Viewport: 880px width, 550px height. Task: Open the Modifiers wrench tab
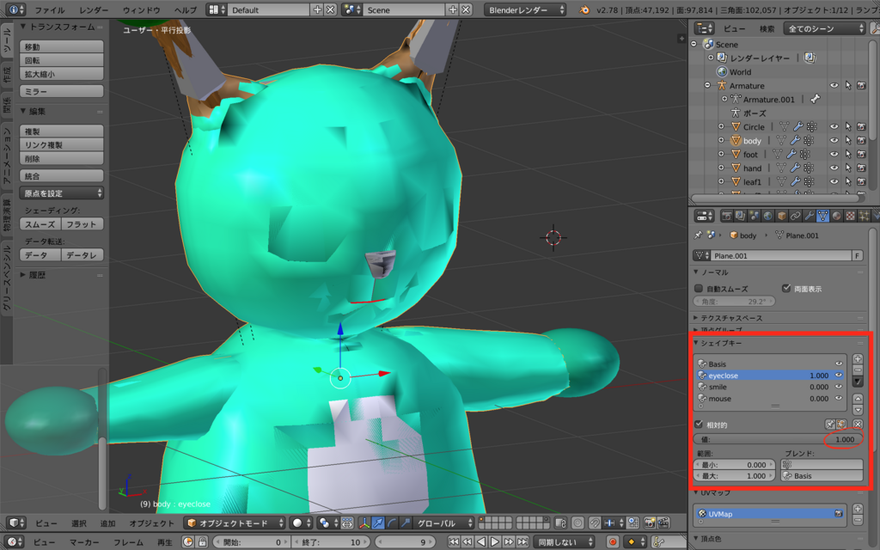click(x=810, y=216)
